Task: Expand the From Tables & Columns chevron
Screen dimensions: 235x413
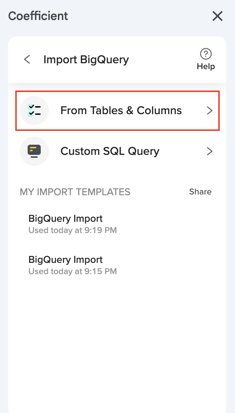Action: pyautogui.click(x=210, y=111)
